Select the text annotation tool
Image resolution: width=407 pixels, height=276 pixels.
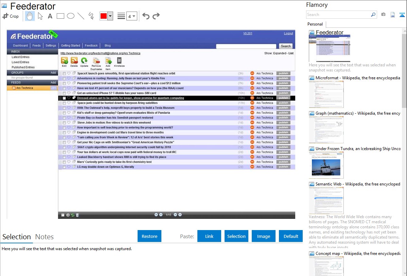[50, 16]
